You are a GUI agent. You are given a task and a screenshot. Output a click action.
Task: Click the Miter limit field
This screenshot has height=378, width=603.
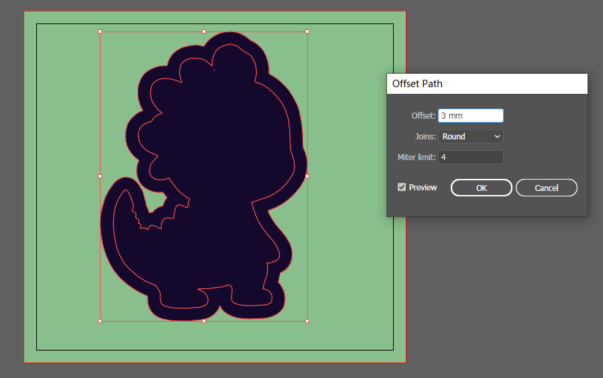coord(471,157)
